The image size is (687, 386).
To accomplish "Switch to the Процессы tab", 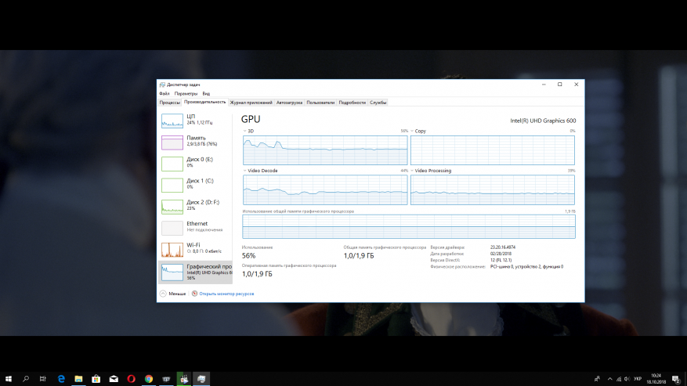I will pyautogui.click(x=169, y=103).
